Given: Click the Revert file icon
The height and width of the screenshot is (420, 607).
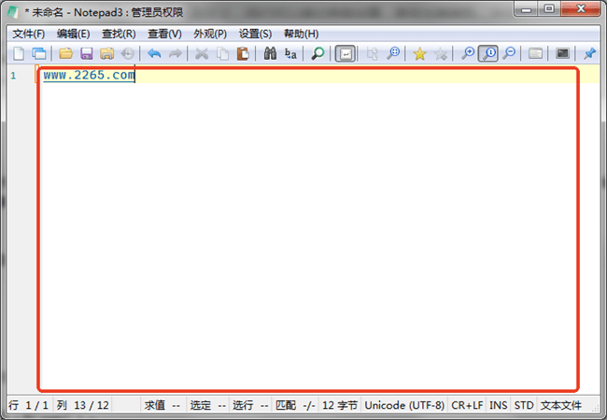Looking at the screenshot, I should pyautogui.click(x=128, y=53).
